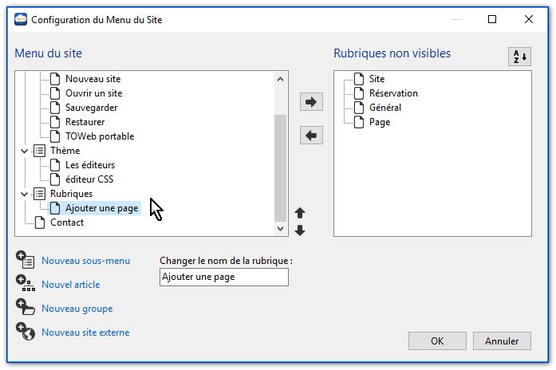Screen dimensions: 556x370
Task: Select Nouveau site in the menu tree
Action: click(93, 79)
